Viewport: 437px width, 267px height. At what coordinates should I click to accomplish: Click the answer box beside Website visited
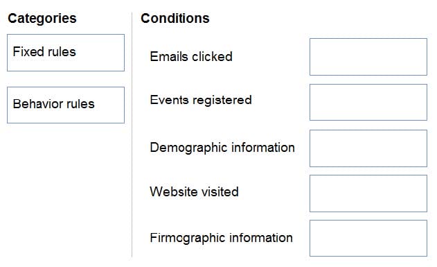(x=368, y=193)
